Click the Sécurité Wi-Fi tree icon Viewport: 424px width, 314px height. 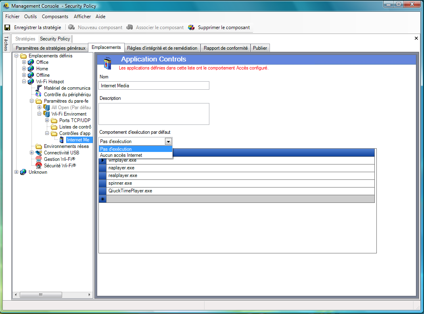tap(39, 166)
